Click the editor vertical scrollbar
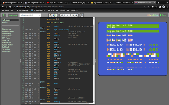Screen dimensions: 169x105 coord(94,45)
